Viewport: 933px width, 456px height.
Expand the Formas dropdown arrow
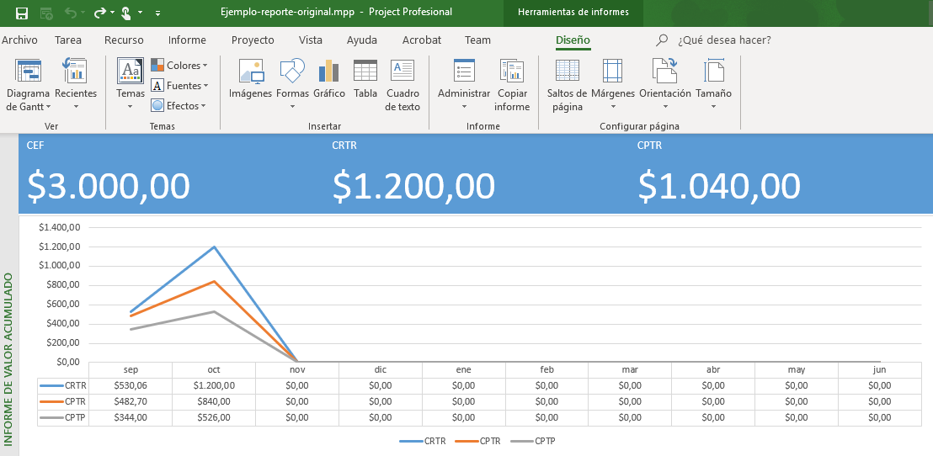[x=292, y=107]
